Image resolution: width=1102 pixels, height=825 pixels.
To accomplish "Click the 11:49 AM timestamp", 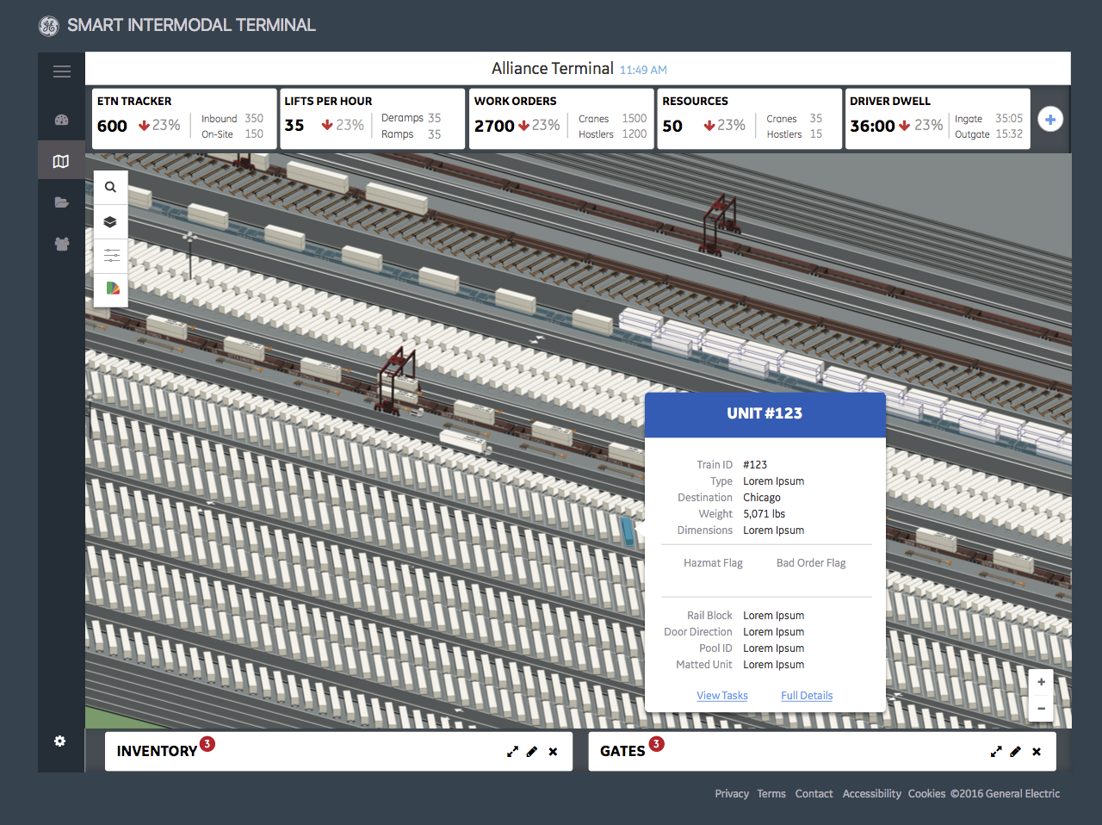I will (x=643, y=70).
